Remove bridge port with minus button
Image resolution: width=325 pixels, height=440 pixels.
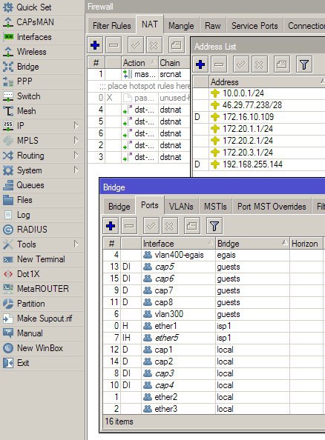tap(129, 226)
